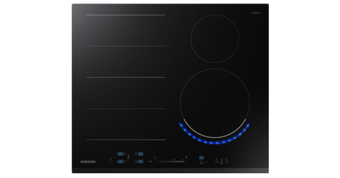This screenshot has width=340, height=178.
Task: Tap the timer plus control
Action: tap(207, 162)
